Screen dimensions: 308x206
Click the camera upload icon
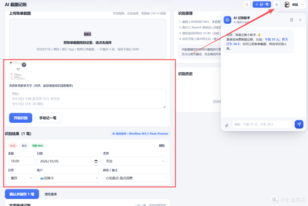pos(88,34)
